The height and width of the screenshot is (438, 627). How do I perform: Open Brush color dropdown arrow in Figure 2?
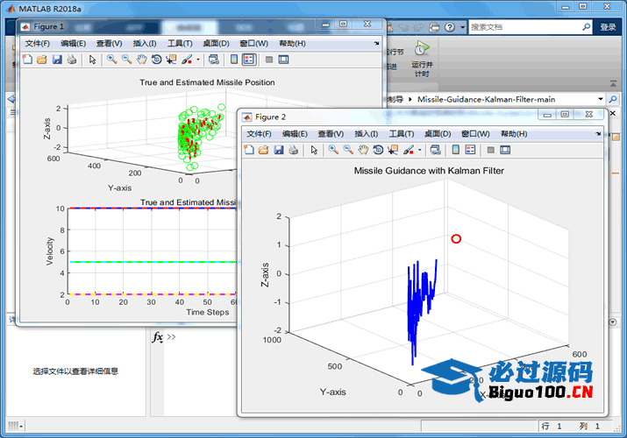coord(419,150)
